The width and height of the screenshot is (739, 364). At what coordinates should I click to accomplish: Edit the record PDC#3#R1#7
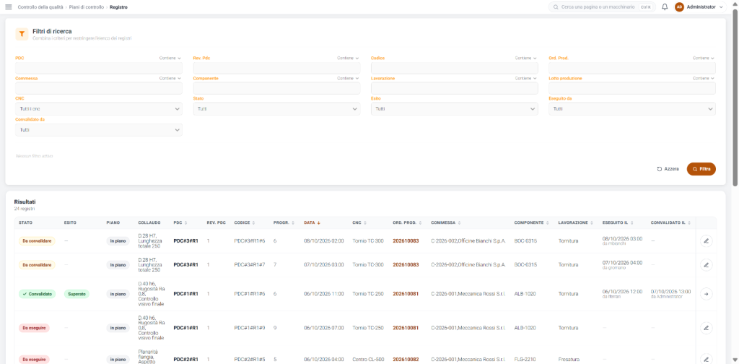pyautogui.click(x=706, y=264)
